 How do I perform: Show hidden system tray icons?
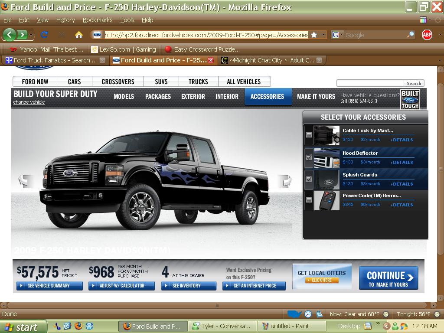(387, 326)
